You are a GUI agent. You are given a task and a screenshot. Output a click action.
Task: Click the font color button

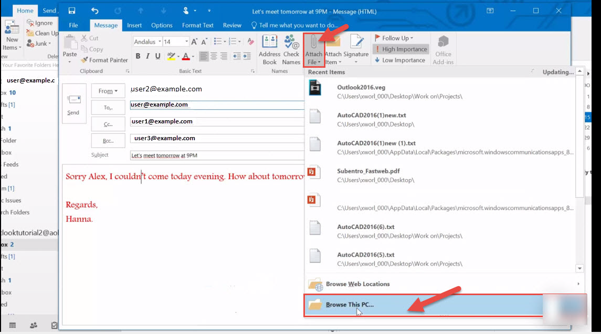186,56
